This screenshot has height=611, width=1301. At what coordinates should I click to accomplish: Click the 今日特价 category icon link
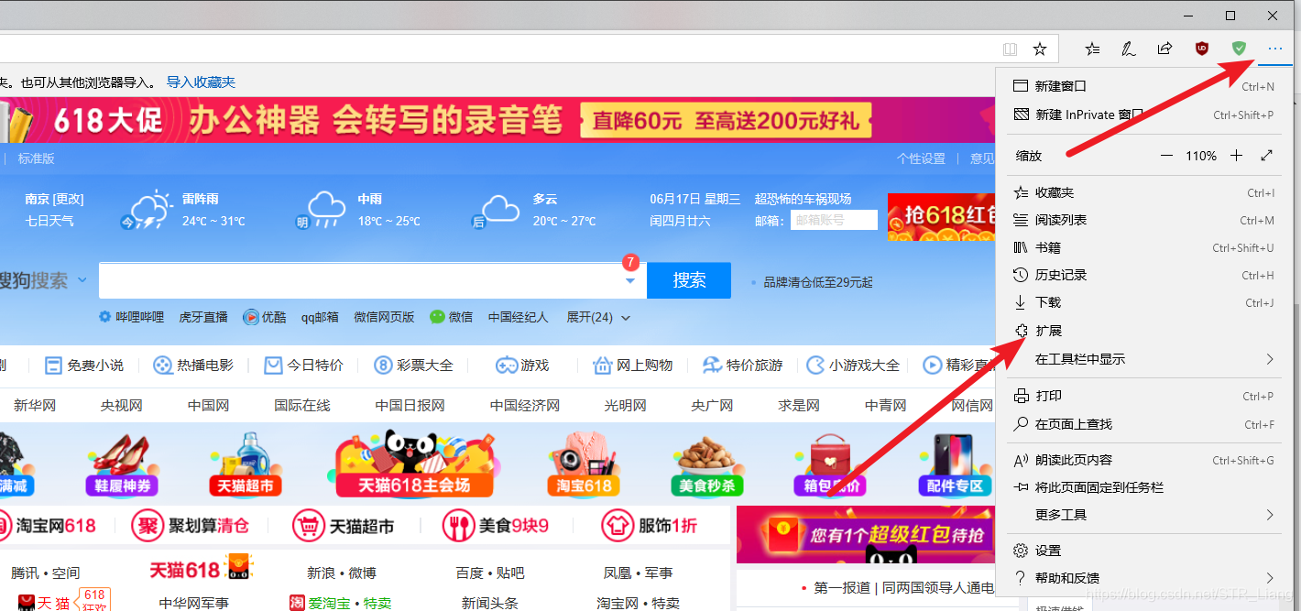(303, 366)
